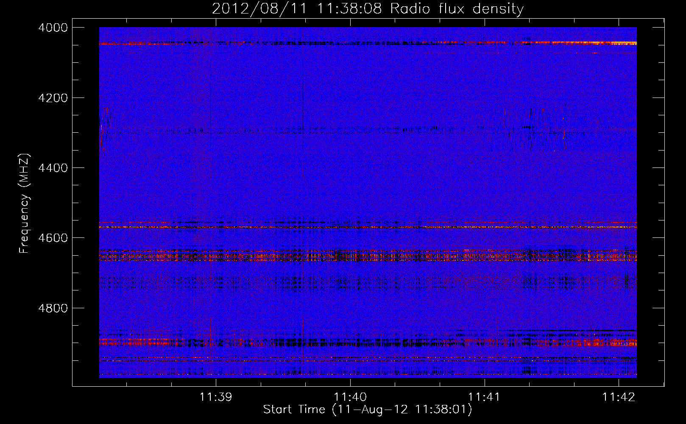Screen dimensions: 686x424
Task: Click the 11:42 time axis label
Action: [619, 397]
